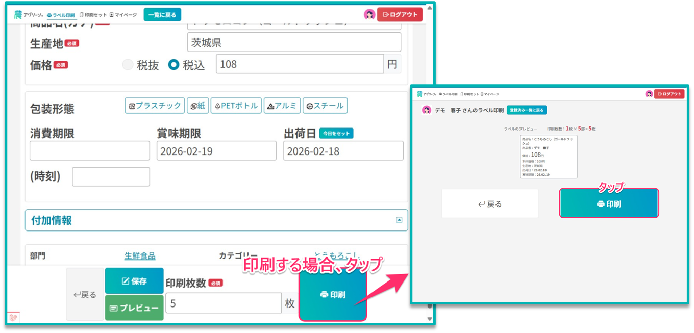Click the 生鮮食品 department link
Image resolution: width=694 pixels, height=333 pixels.
coord(140,256)
